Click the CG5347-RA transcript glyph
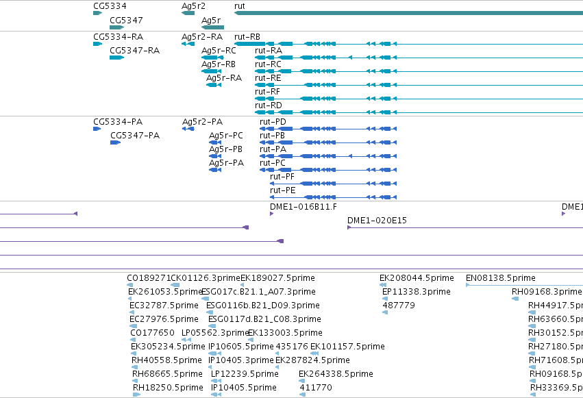Viewport: 583px width, 398px height. (x=116, y=58)
